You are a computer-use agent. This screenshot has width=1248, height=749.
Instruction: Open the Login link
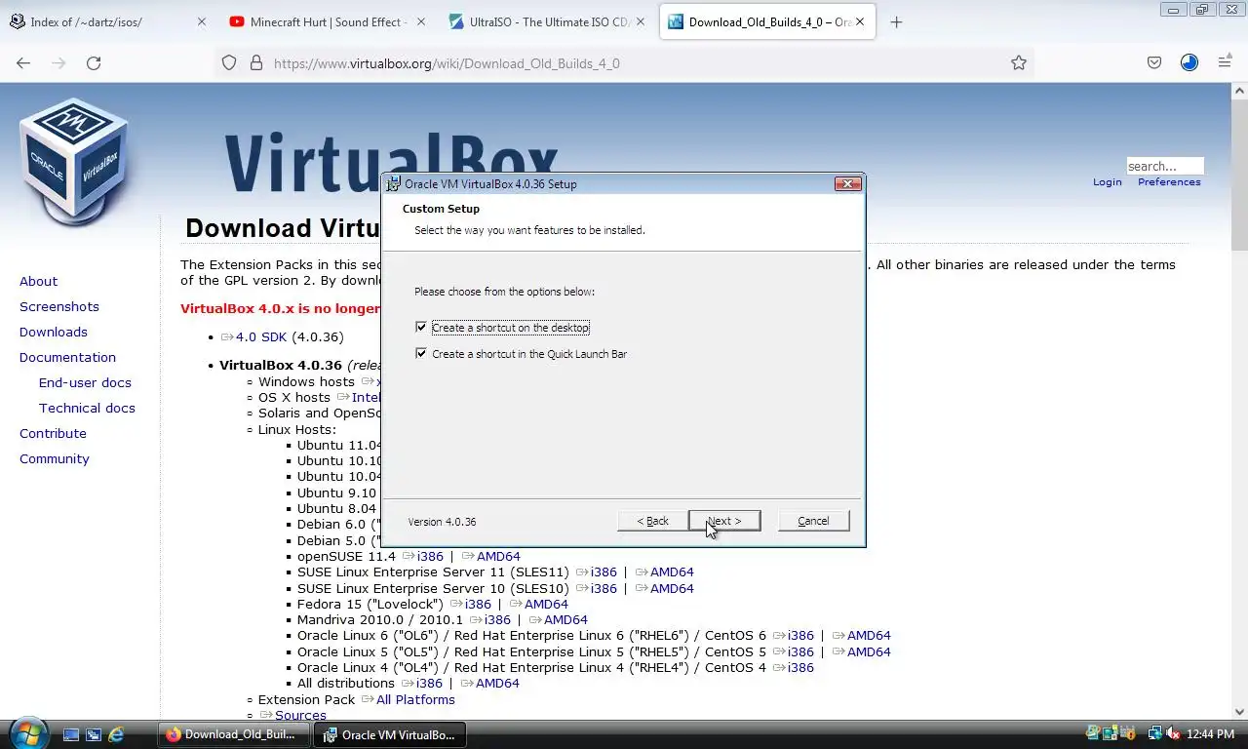(x=1107, y=182)
